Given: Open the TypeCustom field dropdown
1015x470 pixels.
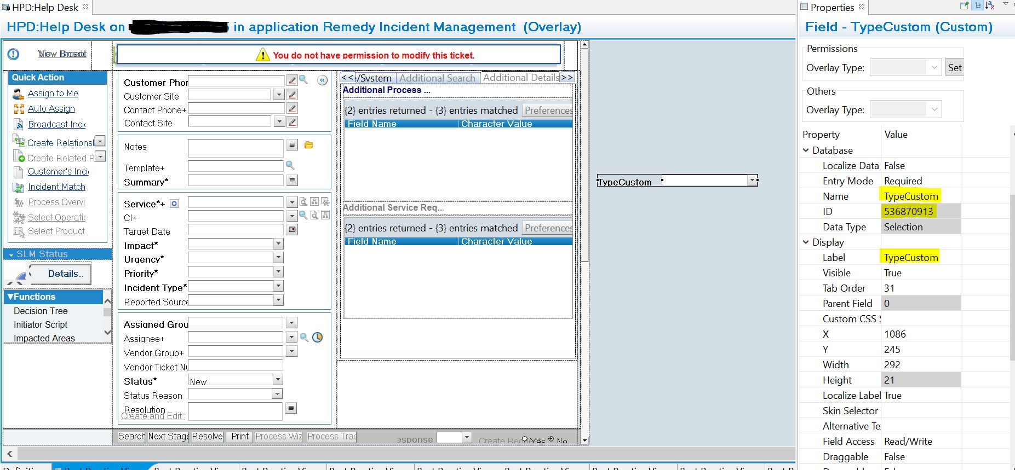Looking at the screenshot, I should [x=753, y=180].
